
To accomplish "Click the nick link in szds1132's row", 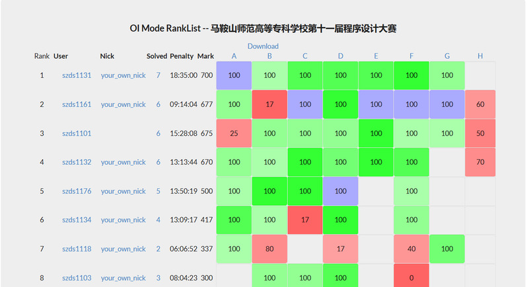I will click(123, 162).
